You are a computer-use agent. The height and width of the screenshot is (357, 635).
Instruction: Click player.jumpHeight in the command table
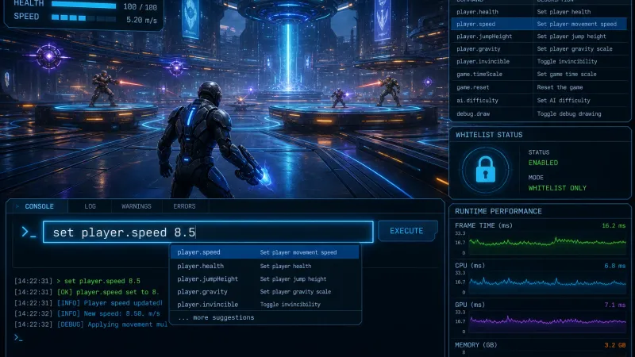point(539,36)
